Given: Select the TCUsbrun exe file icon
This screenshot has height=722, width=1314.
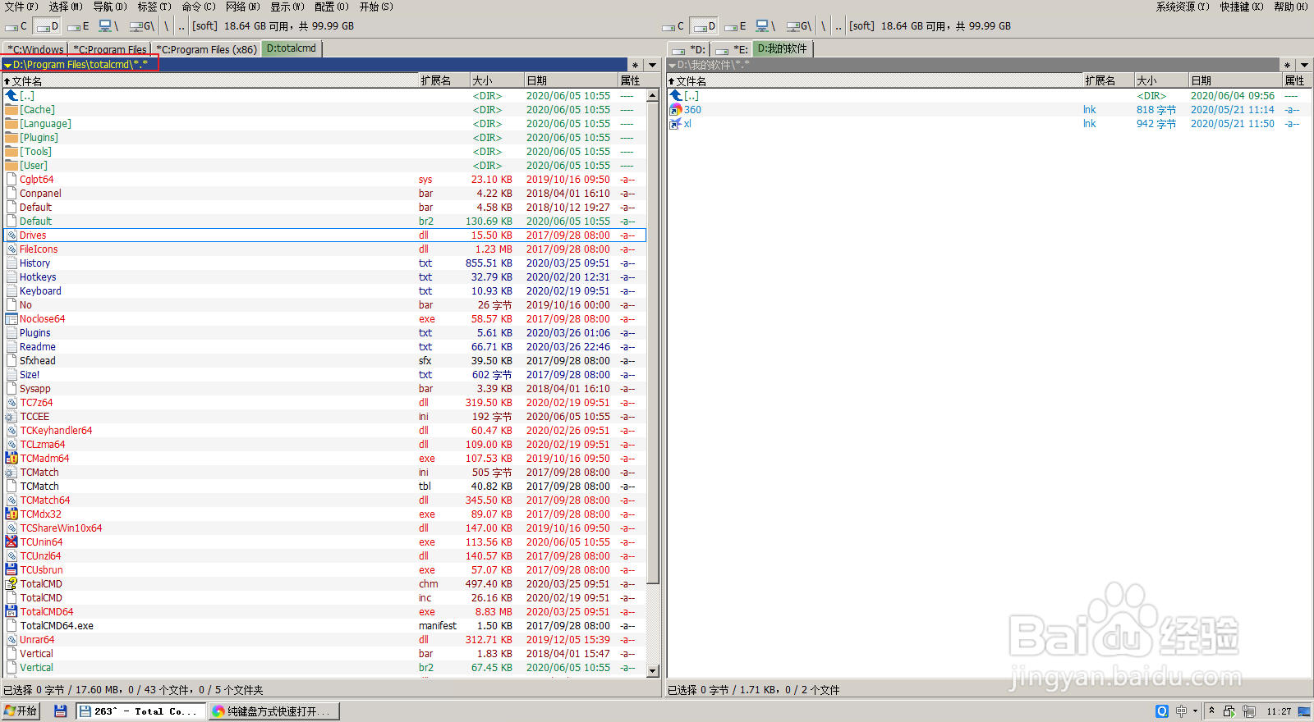Looking at the screenshot, I should (11, 570).
